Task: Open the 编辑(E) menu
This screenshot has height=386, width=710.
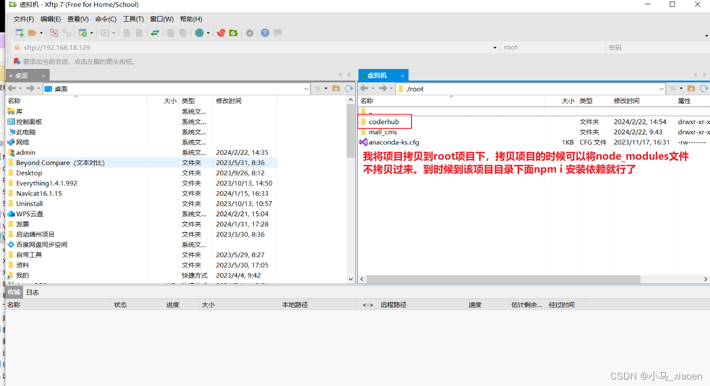Action: tap(51, 19)
